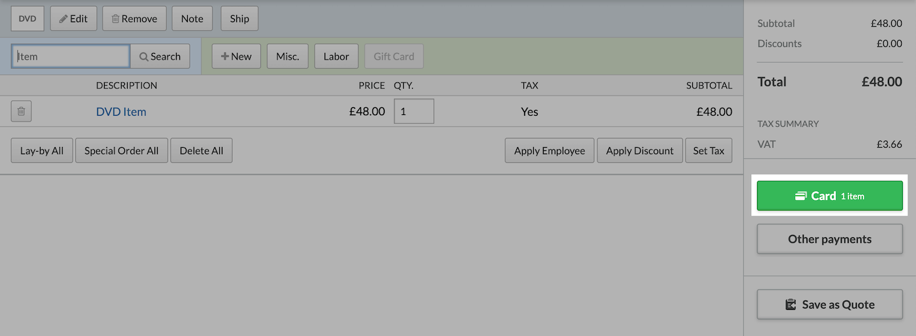Click Apply Employee
This screenshot has height=336, width=916.
click(x=550, y=150)
